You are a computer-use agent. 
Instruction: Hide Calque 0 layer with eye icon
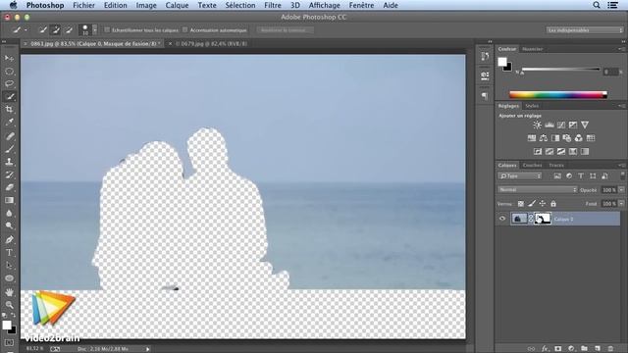click(502, 219)
